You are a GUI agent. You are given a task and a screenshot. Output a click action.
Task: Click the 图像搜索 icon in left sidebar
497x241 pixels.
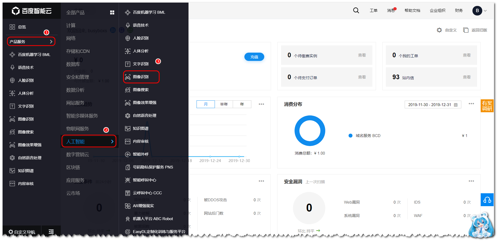point(12,132)
